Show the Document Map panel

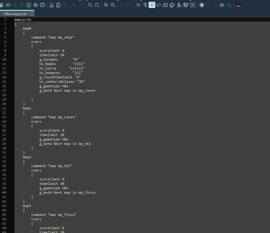165,5
